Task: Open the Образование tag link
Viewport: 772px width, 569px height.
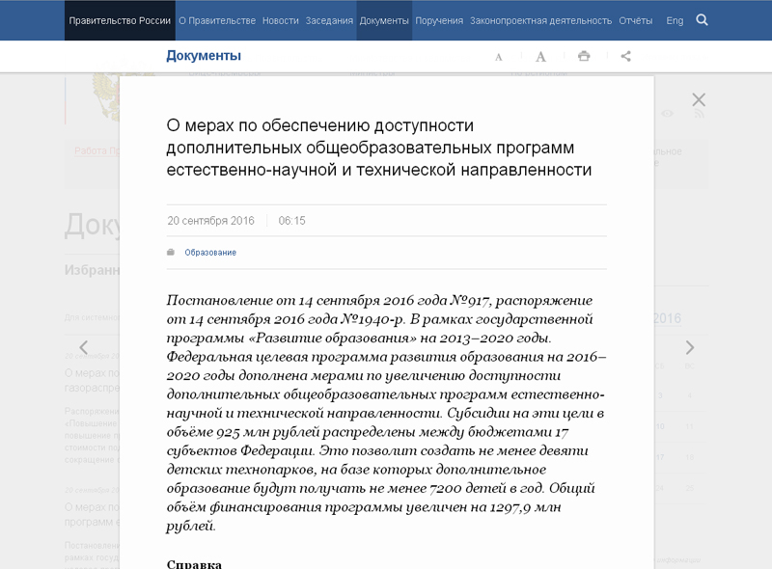Action: tap(210, 253)
